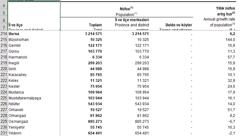Image resolution: width=240 pixels, height=136 pixels.
Task: Select the Belde ve köyler header
Action: click(179, 25)
